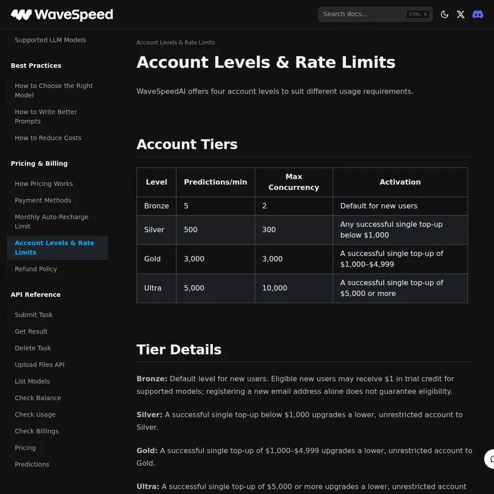Click the breadcrumb Account Levels & Rate Limits

click(176, 42)
